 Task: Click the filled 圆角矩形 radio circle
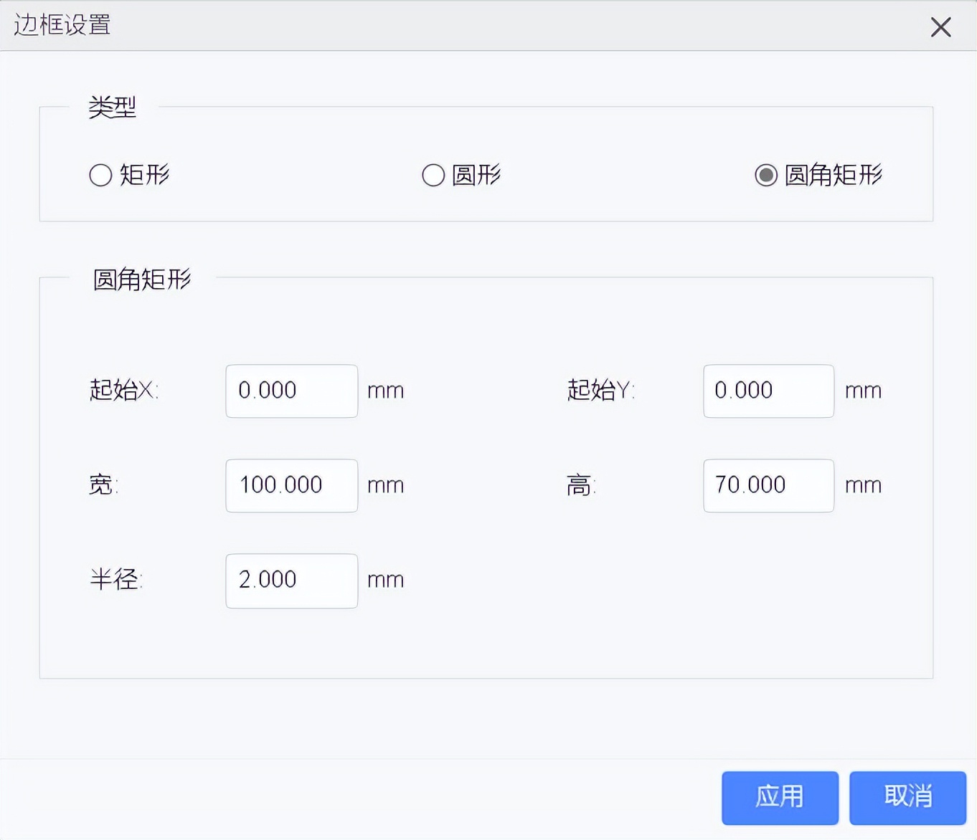(767, 173)
